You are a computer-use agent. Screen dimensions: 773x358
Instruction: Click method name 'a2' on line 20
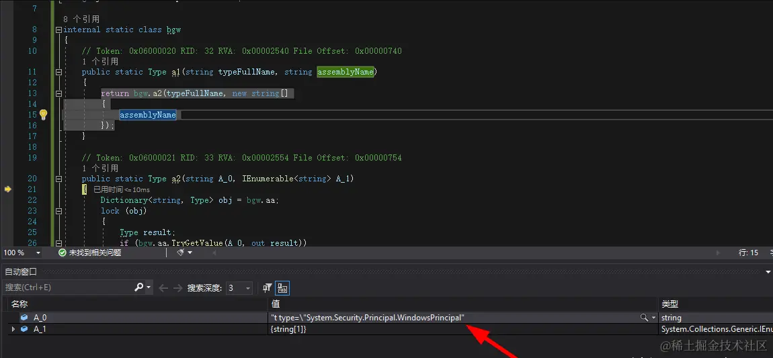coord(176,179)
